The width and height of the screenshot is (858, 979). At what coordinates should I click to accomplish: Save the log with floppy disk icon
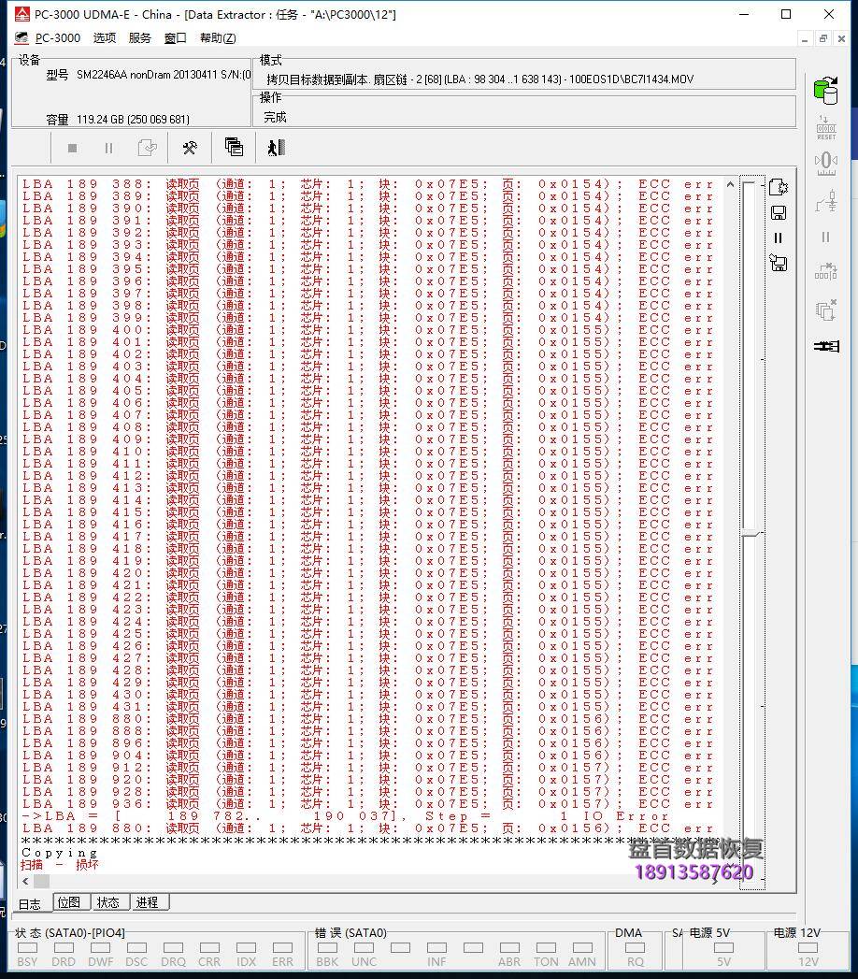coord(779,213)
